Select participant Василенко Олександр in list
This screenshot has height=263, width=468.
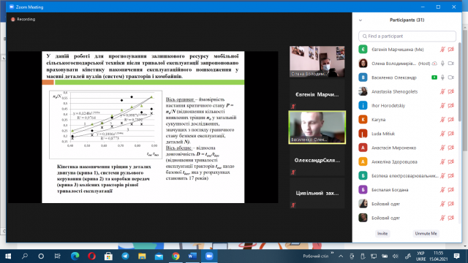click(x=407, y=77)
